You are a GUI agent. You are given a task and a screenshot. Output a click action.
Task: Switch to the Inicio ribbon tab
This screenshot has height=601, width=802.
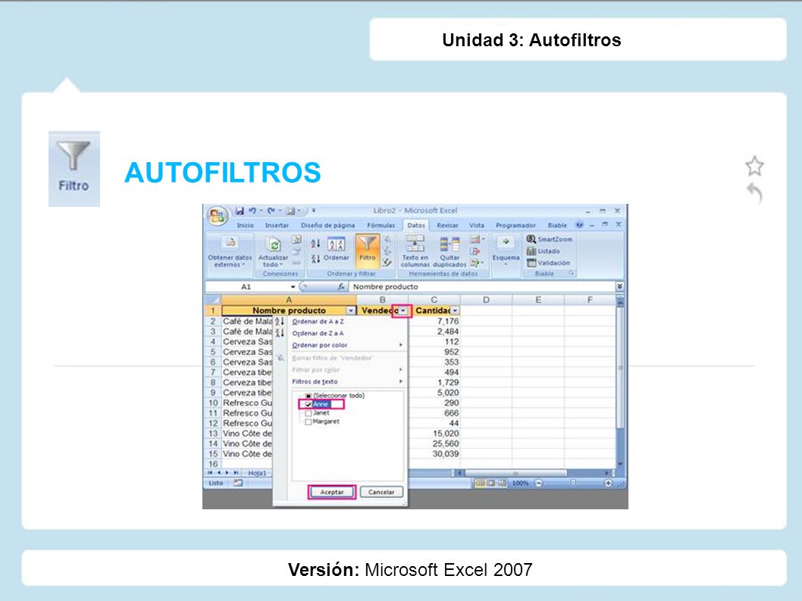(245, 225)
